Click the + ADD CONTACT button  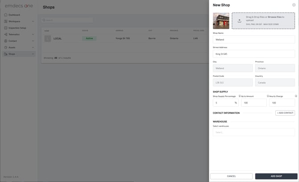[285, 113]
